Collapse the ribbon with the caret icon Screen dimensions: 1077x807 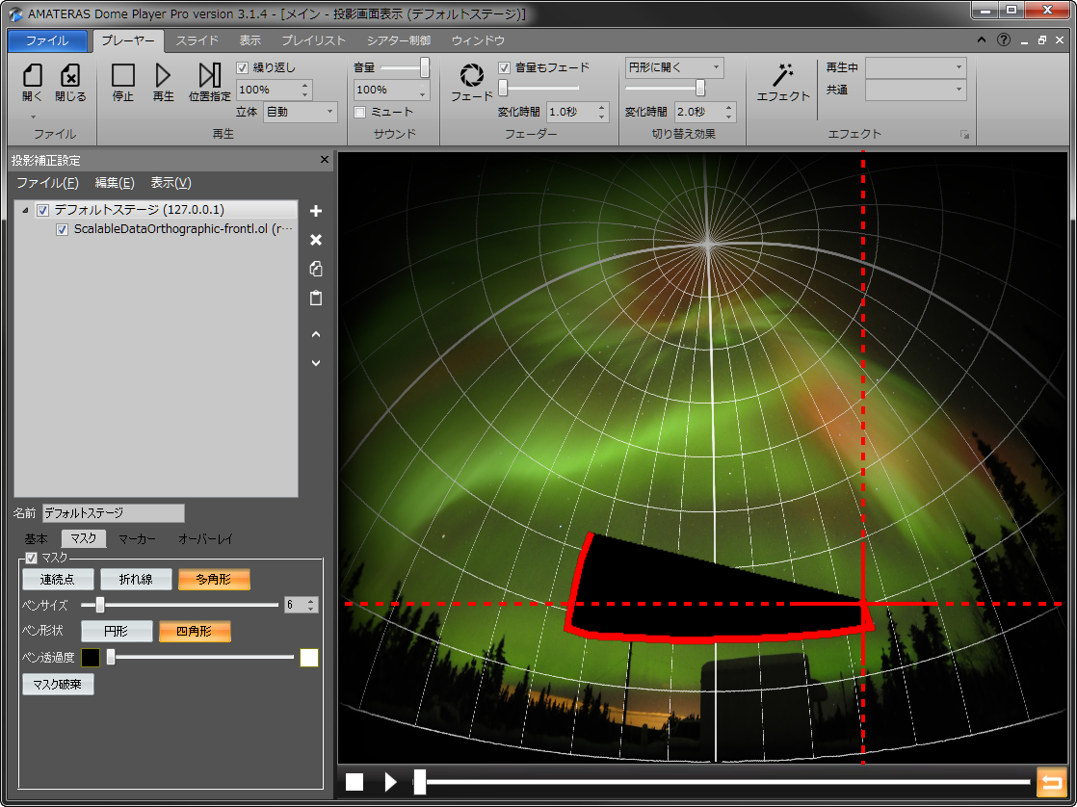982,39
